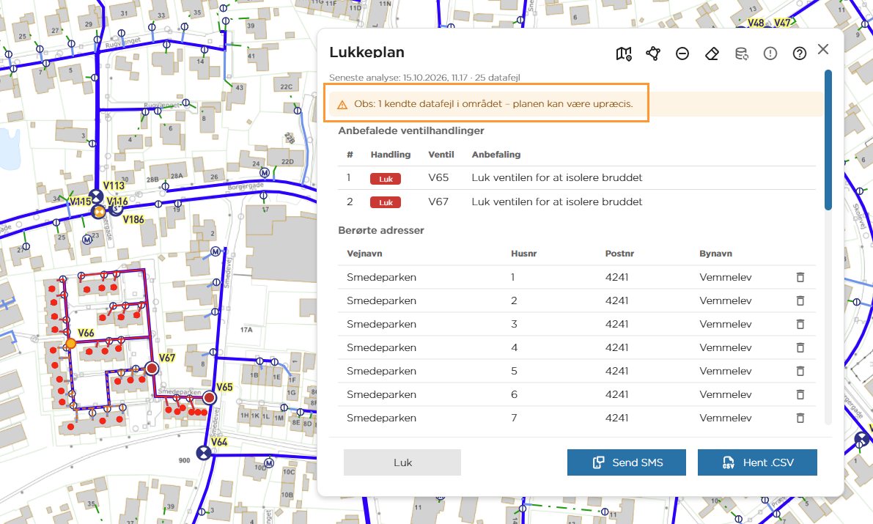Click the data error warning banner
Image resolution: width=873 pixels, height=524 pixels.
(576, 104)
